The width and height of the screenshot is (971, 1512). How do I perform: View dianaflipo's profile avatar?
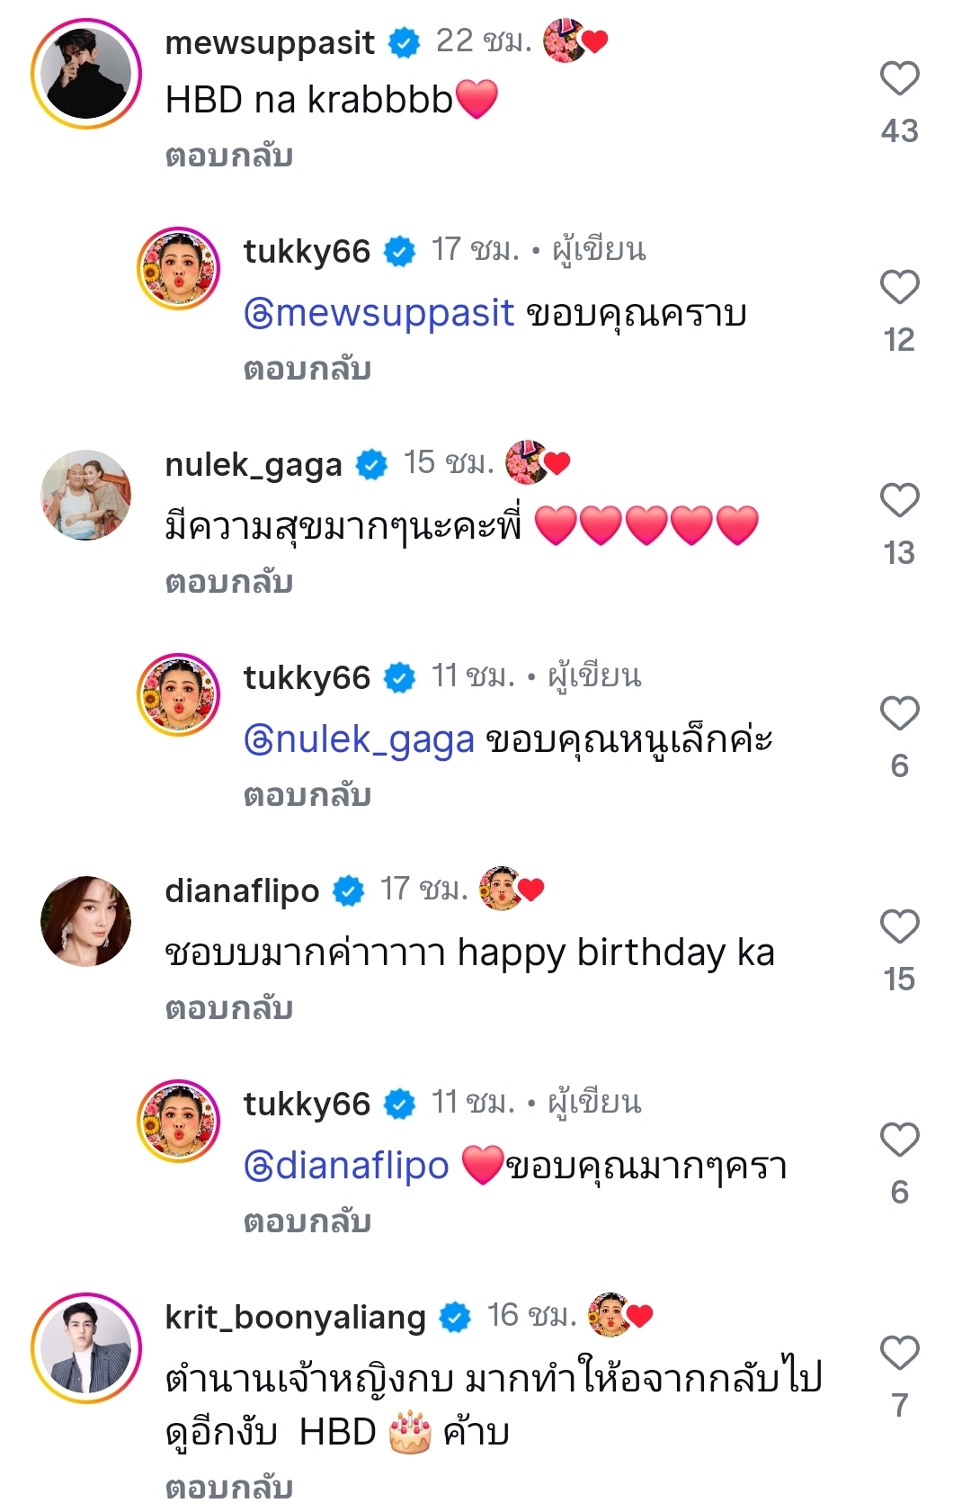tap(86, 921)
